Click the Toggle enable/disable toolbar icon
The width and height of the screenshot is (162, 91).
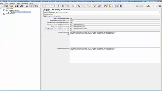tap(52, 6)
